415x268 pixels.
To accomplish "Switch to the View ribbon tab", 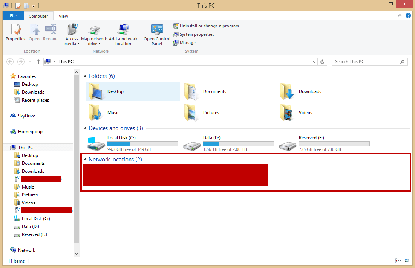I will tap(63, 16).
